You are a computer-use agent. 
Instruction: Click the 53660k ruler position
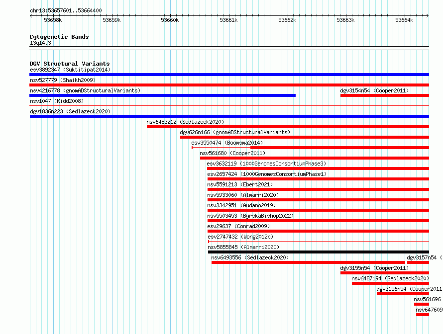click(x=170, y=20)
